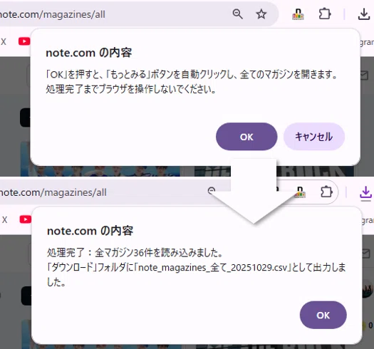Click mail envelope icon behind upper dialog
Viewport: 374px width, 349px height.
click(364, 75)
